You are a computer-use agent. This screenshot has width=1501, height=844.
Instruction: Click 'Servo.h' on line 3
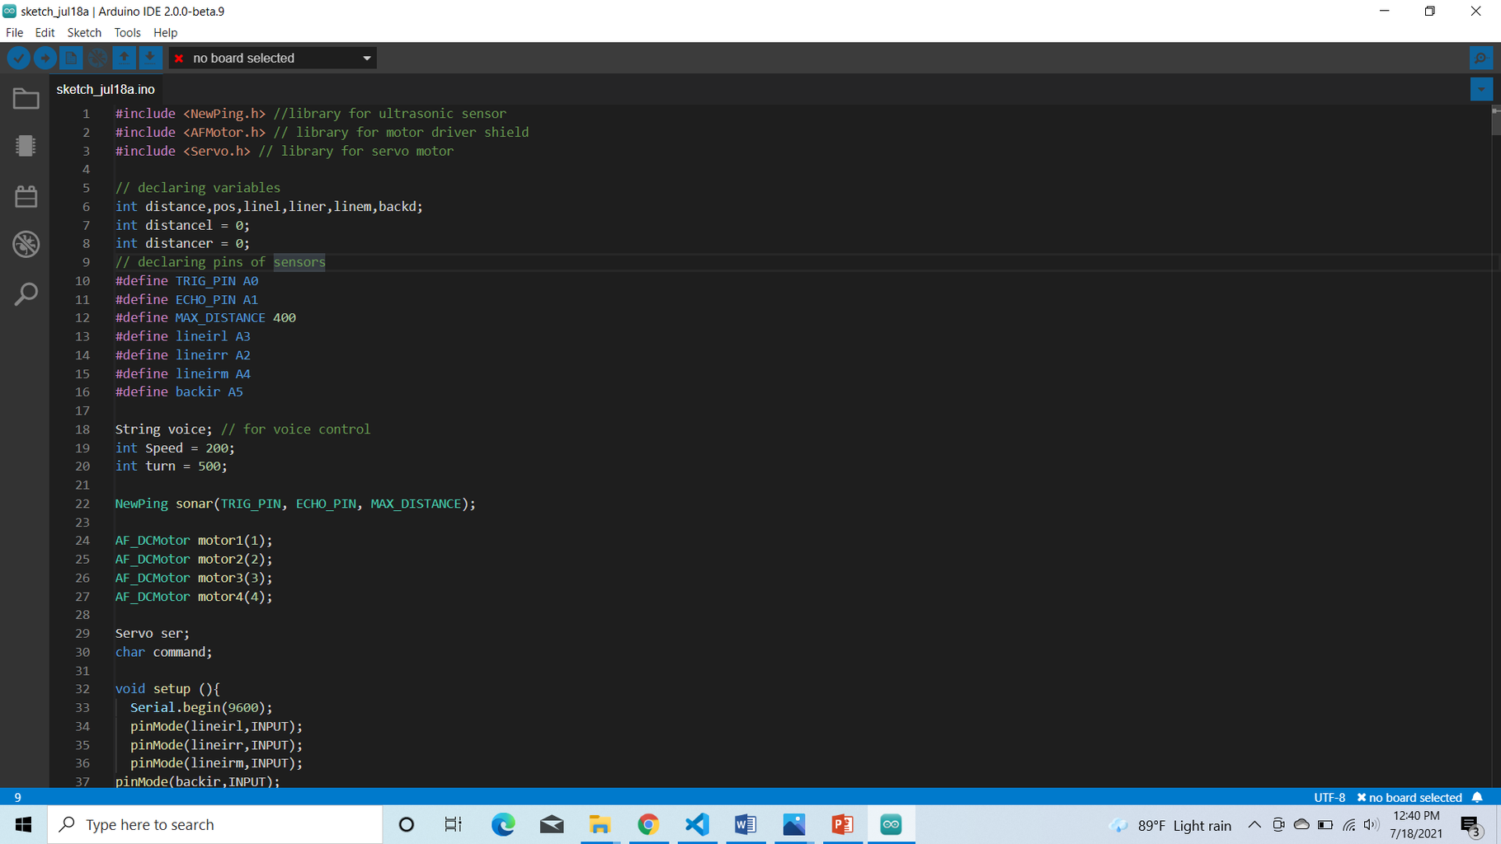click(217, 151)
